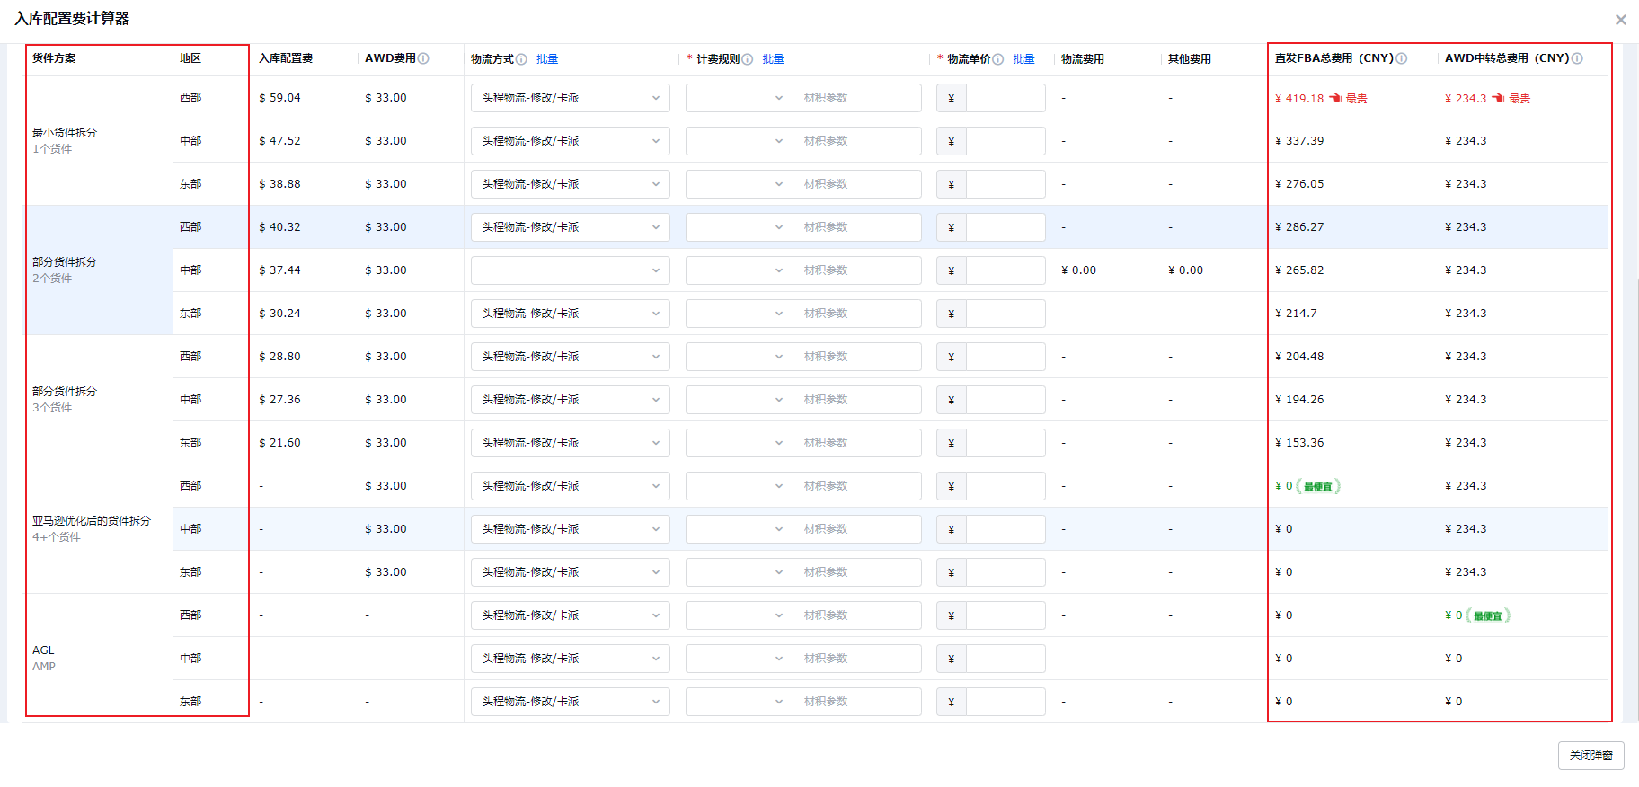Click 最贵 tag next to ¥ 419.18

(1356, 99)
